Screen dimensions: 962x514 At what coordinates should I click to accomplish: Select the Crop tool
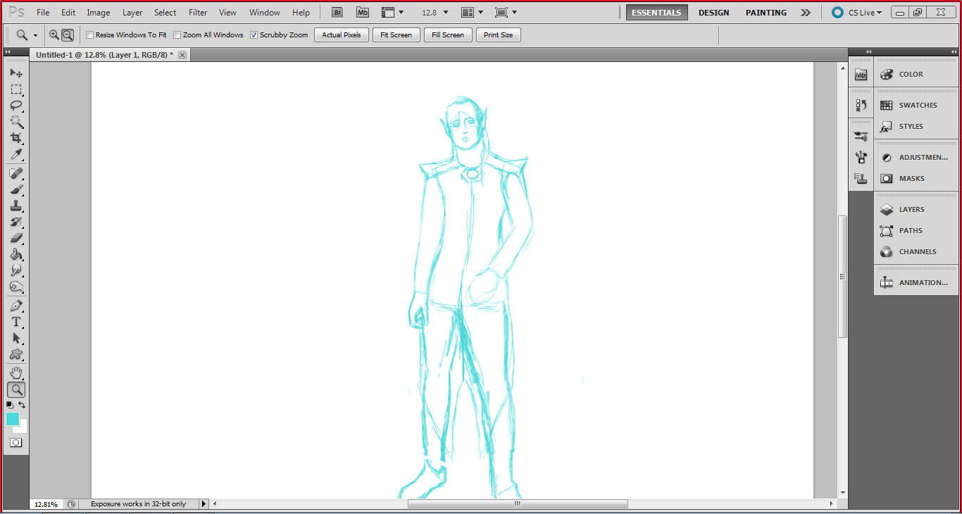tap(15, 138)
